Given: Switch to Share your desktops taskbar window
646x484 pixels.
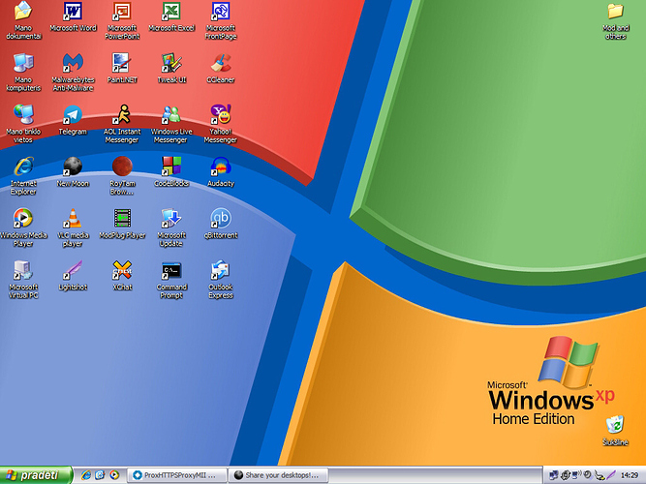Looking at the screenshot, I should click(279, 475).
